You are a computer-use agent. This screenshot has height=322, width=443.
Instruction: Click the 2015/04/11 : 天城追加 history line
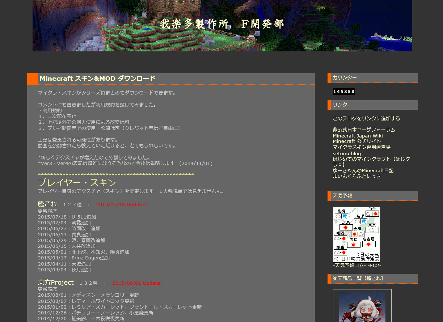point(64,264)
